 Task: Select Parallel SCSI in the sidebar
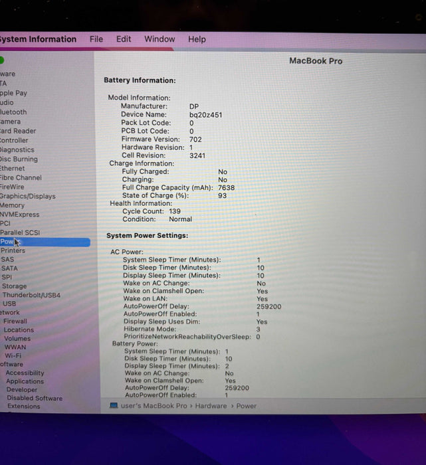(x=20, y=232)
